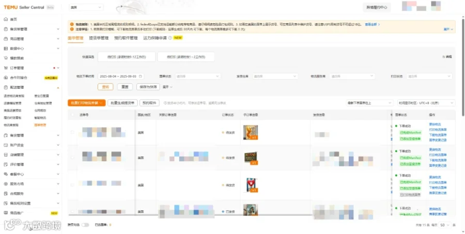Click the 商品管理 sidebar icon
465x234 pixels.
click(x=6, y=39)
